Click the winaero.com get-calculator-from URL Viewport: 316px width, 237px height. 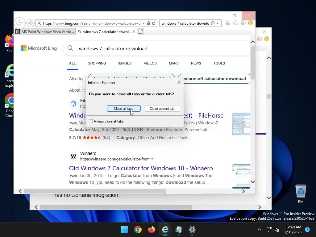[x=115, y=159]
